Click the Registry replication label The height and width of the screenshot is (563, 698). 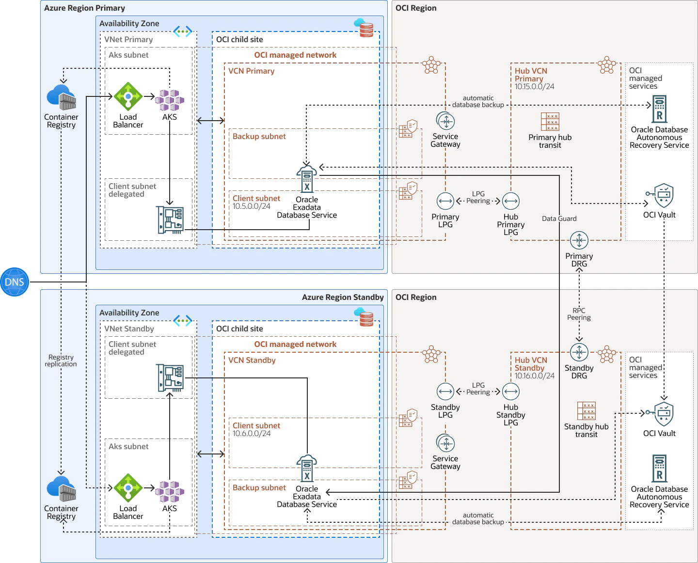click(61, 360)
